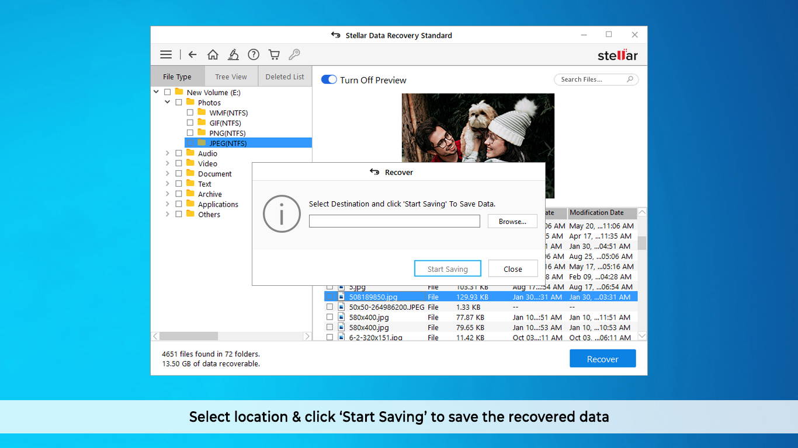The width and height of the screenshot is (798, 448).
Task: Expand the Audio folder in the tree
Action: (168, 153)
